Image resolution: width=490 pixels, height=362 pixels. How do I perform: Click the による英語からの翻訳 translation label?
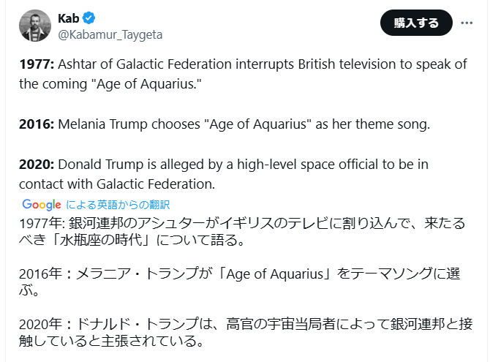118,205
